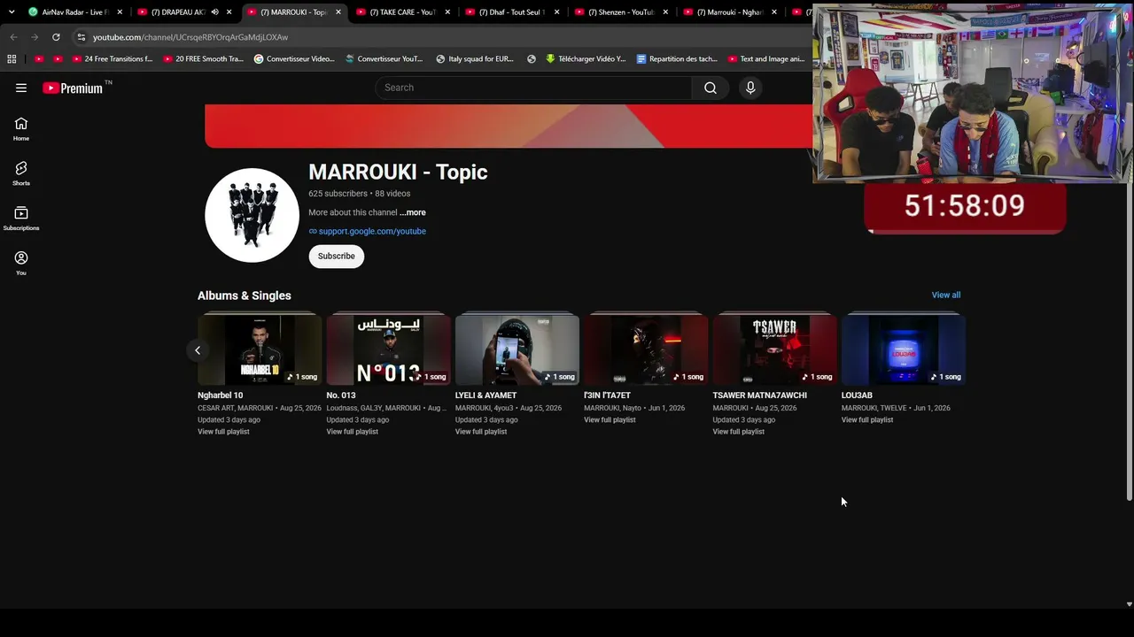The width and height of the screenshot is (1134, 637).
Task: View full playlist for No. 013
Action: click(352, 432)
